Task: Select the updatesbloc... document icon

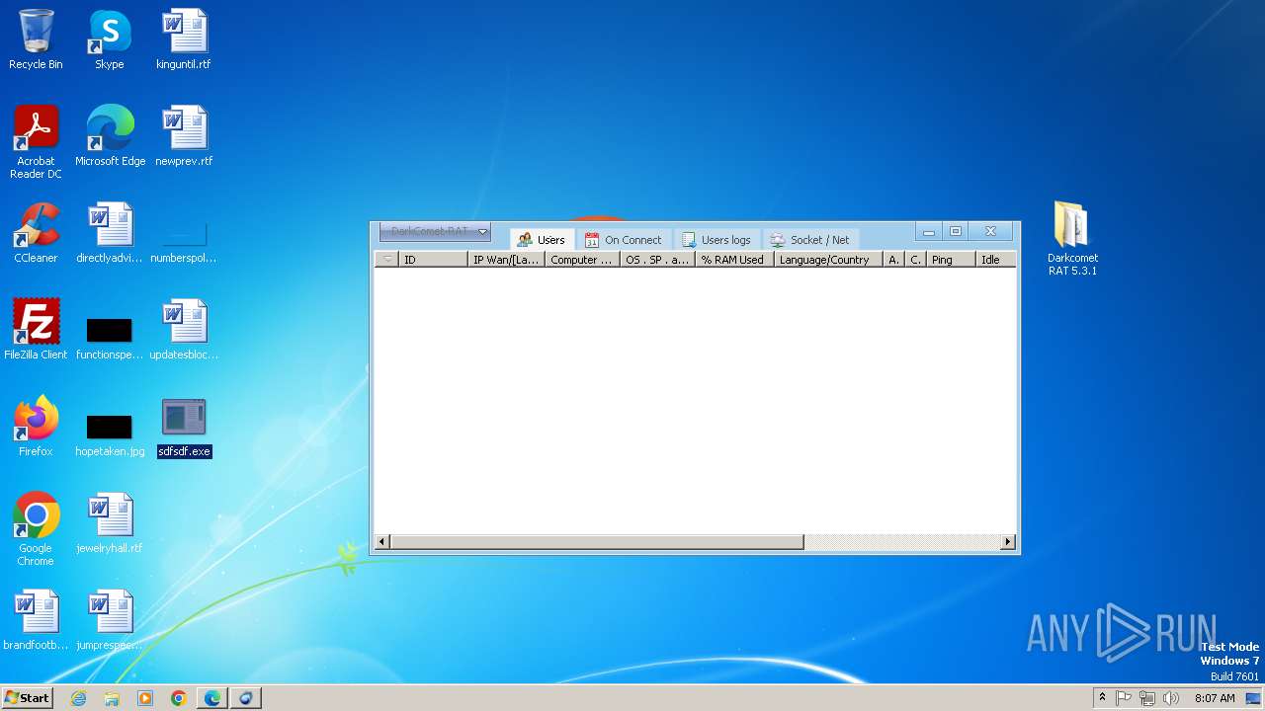Action: point(184,330)
